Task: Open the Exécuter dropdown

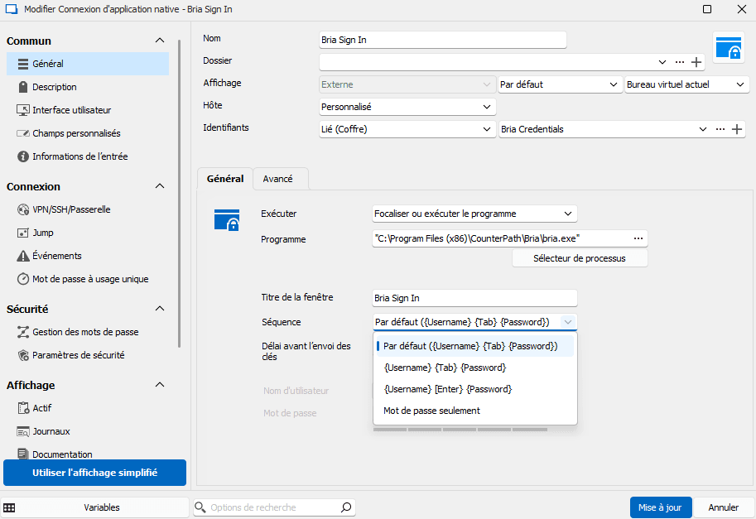Action: point(474,214)
